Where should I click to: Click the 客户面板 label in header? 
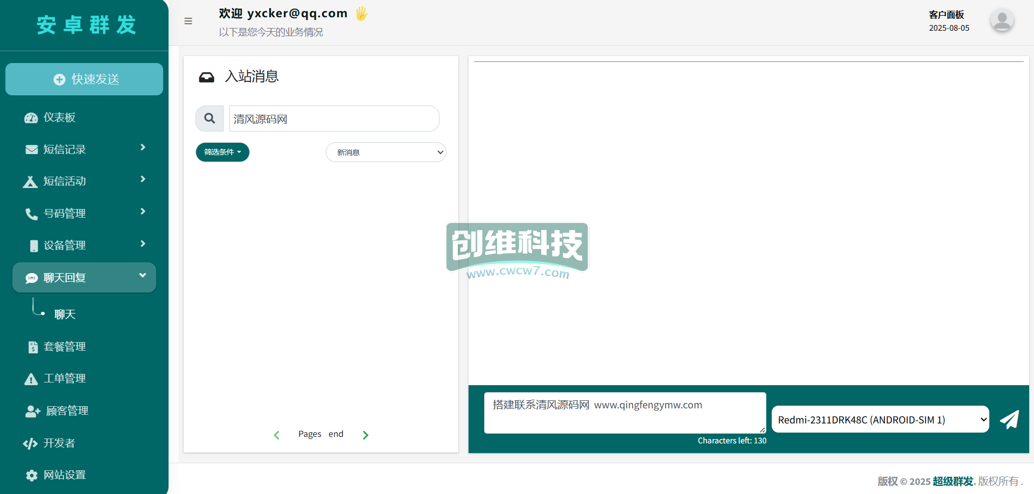pyautogui.click(x=946, y=15)
